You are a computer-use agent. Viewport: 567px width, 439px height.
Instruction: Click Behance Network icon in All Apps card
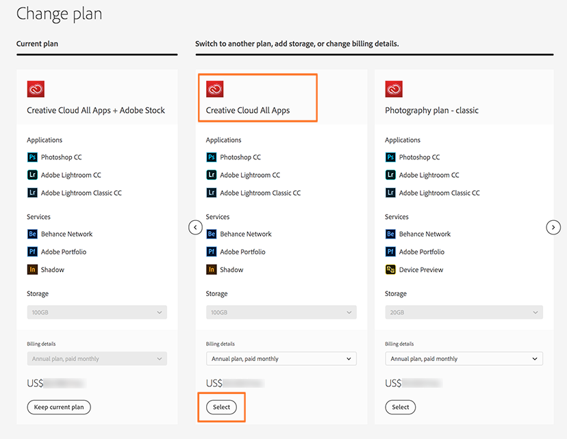point(212,234)
